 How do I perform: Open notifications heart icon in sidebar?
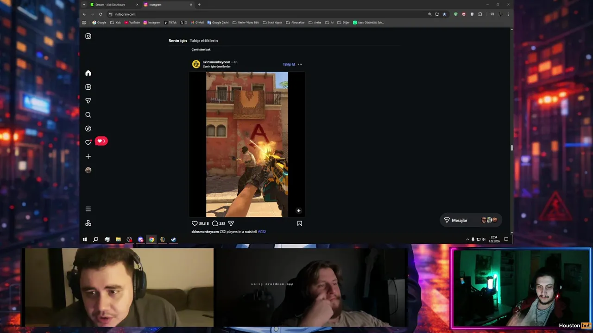coord(88,142)
